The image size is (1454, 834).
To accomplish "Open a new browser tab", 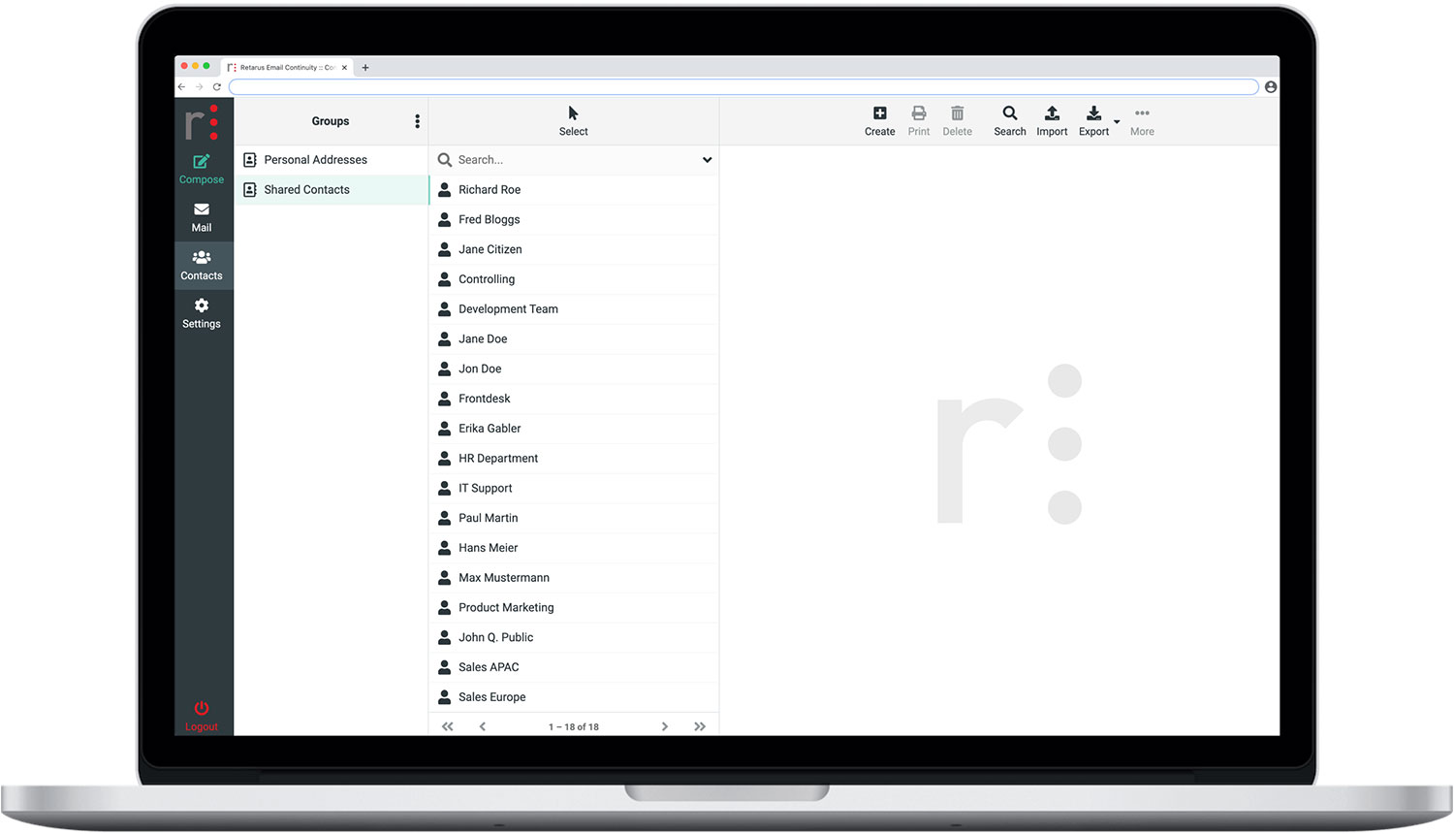I will (365, 68).
